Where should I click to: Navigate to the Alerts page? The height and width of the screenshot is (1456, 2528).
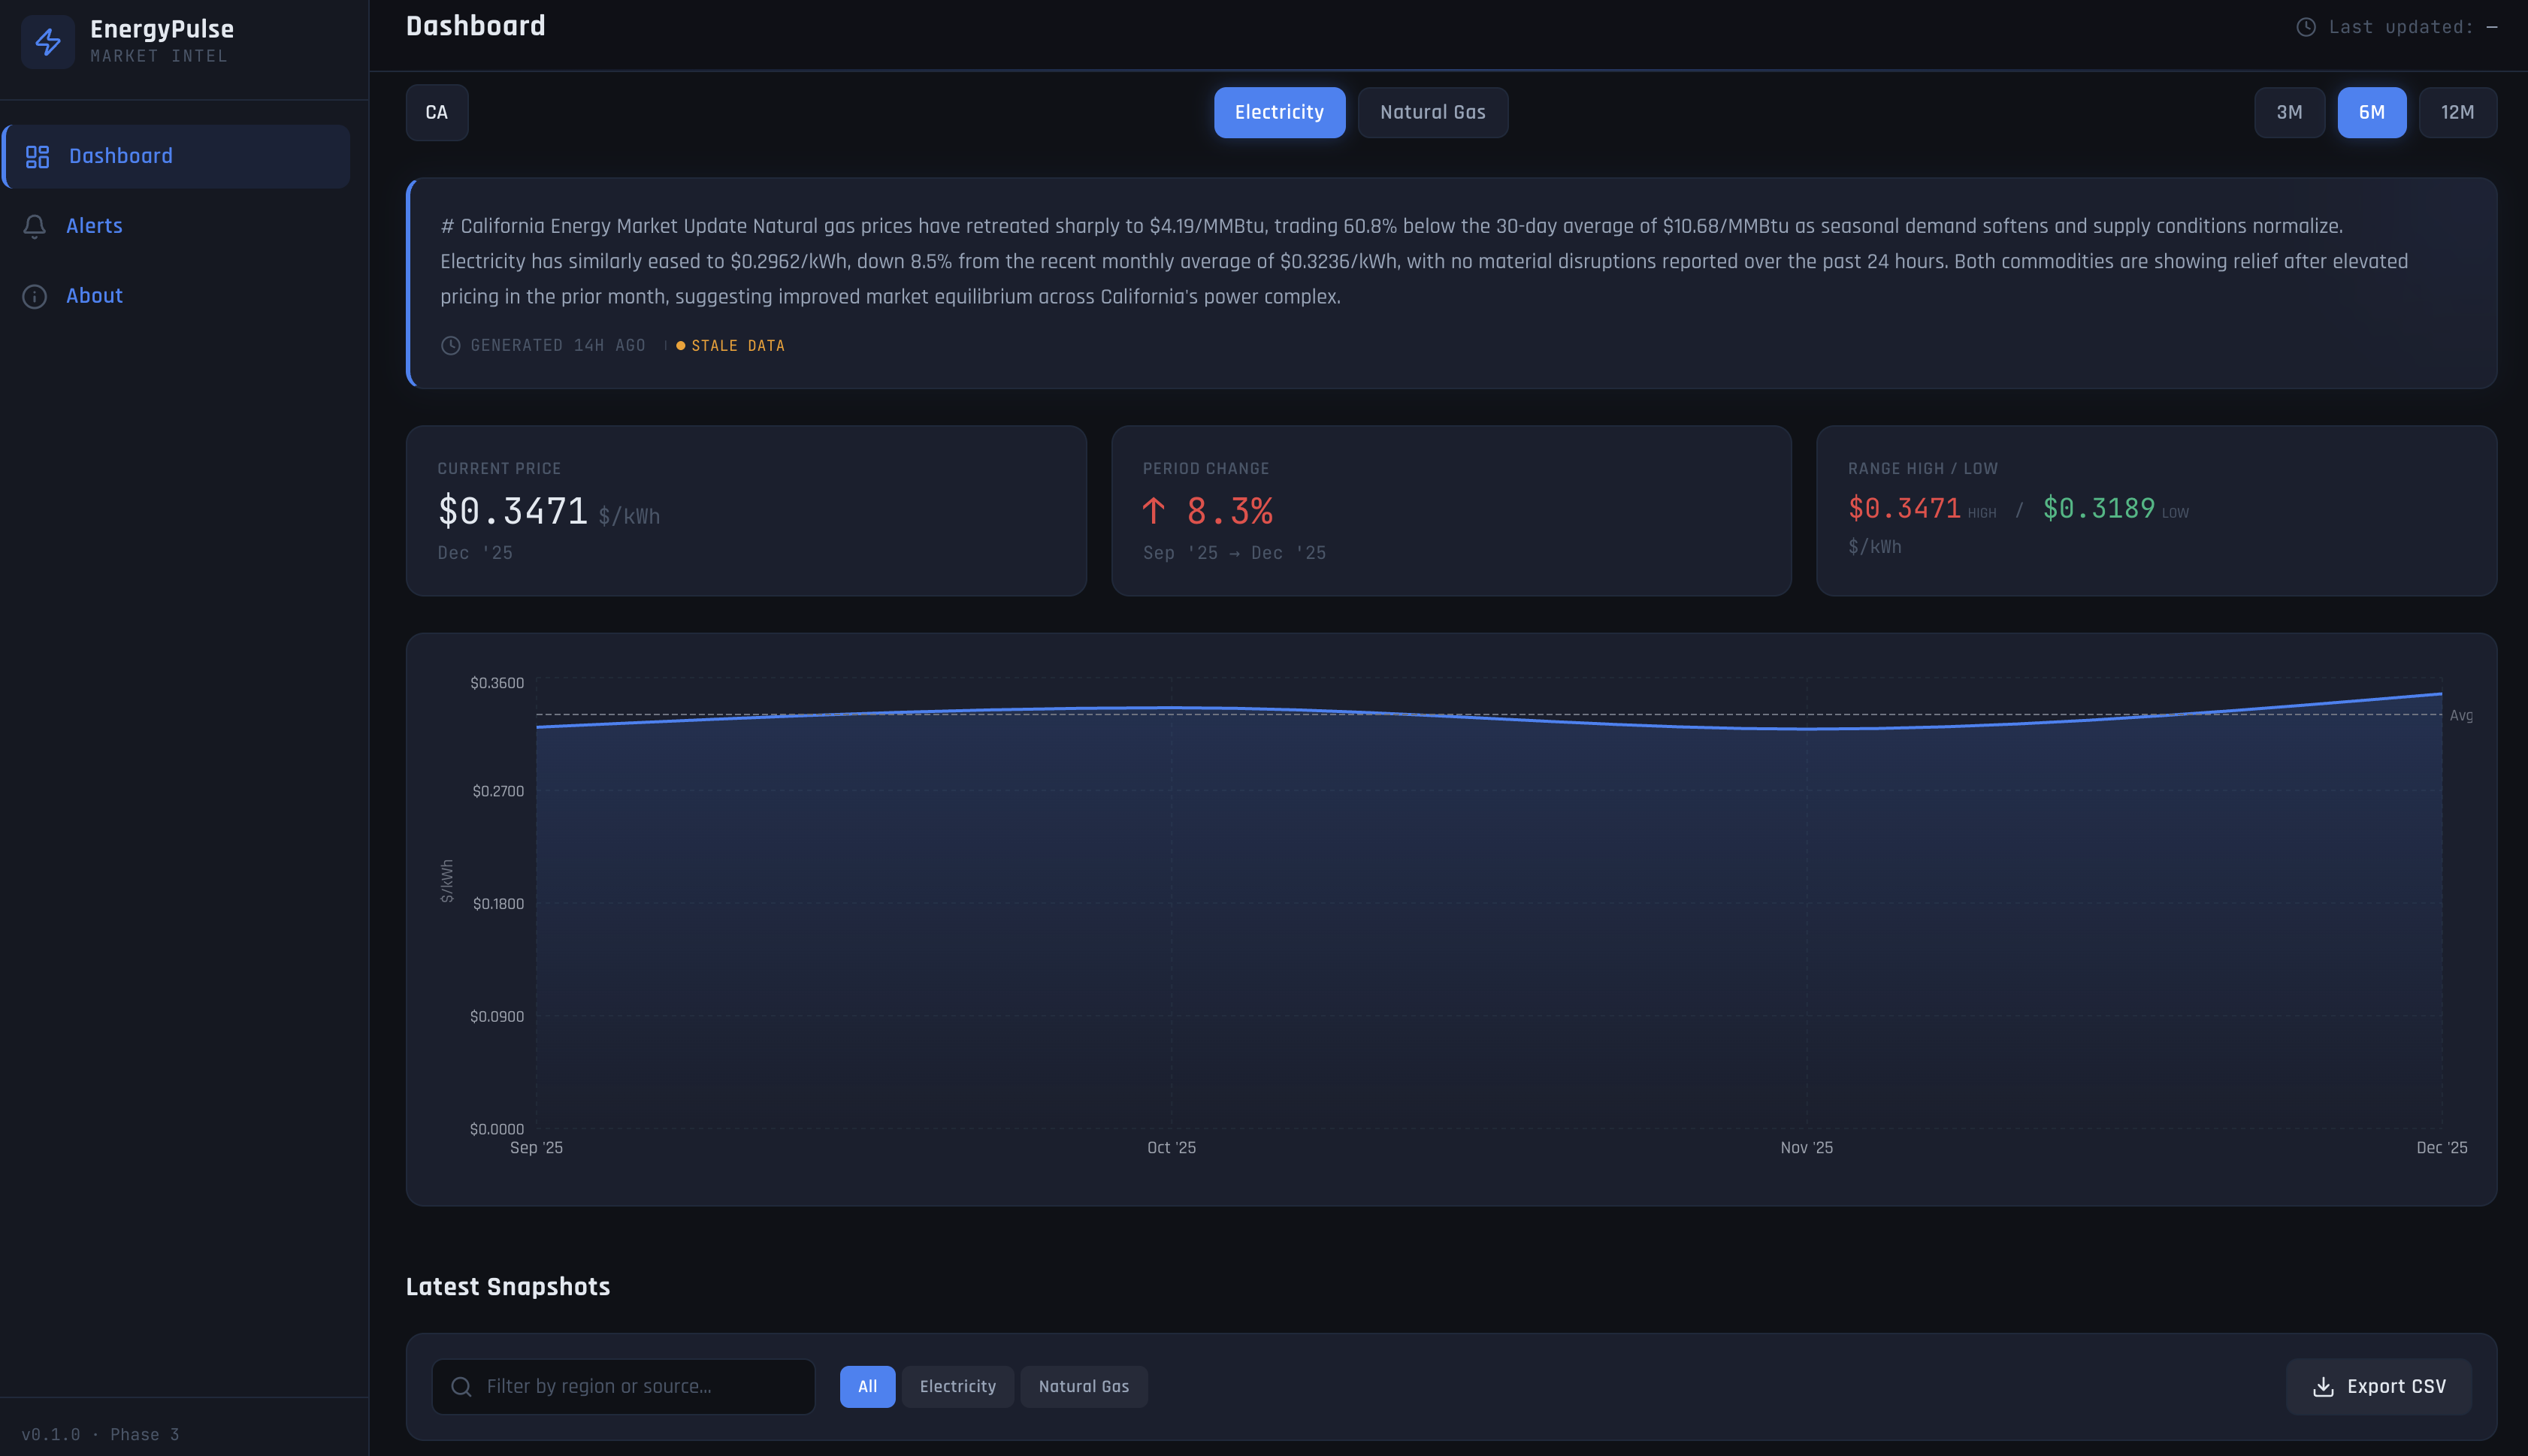click(x=94, y=226)
